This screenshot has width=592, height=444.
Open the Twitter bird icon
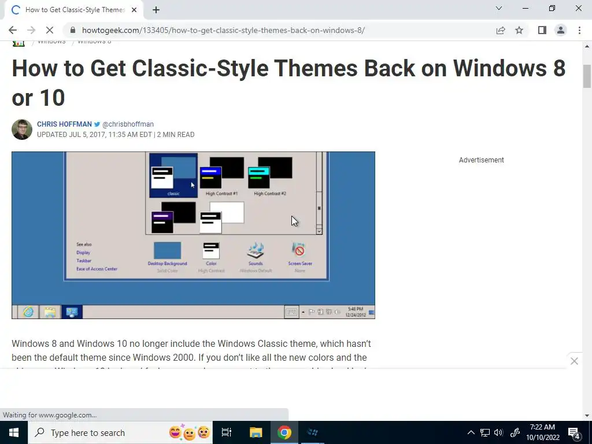tap(97, 124)
